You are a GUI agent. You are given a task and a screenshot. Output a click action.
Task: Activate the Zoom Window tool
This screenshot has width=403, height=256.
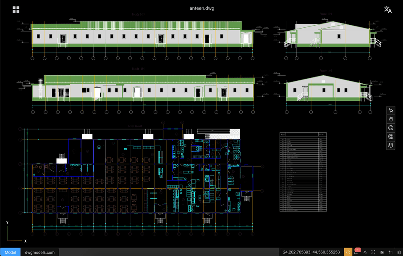tap(390, 136)
